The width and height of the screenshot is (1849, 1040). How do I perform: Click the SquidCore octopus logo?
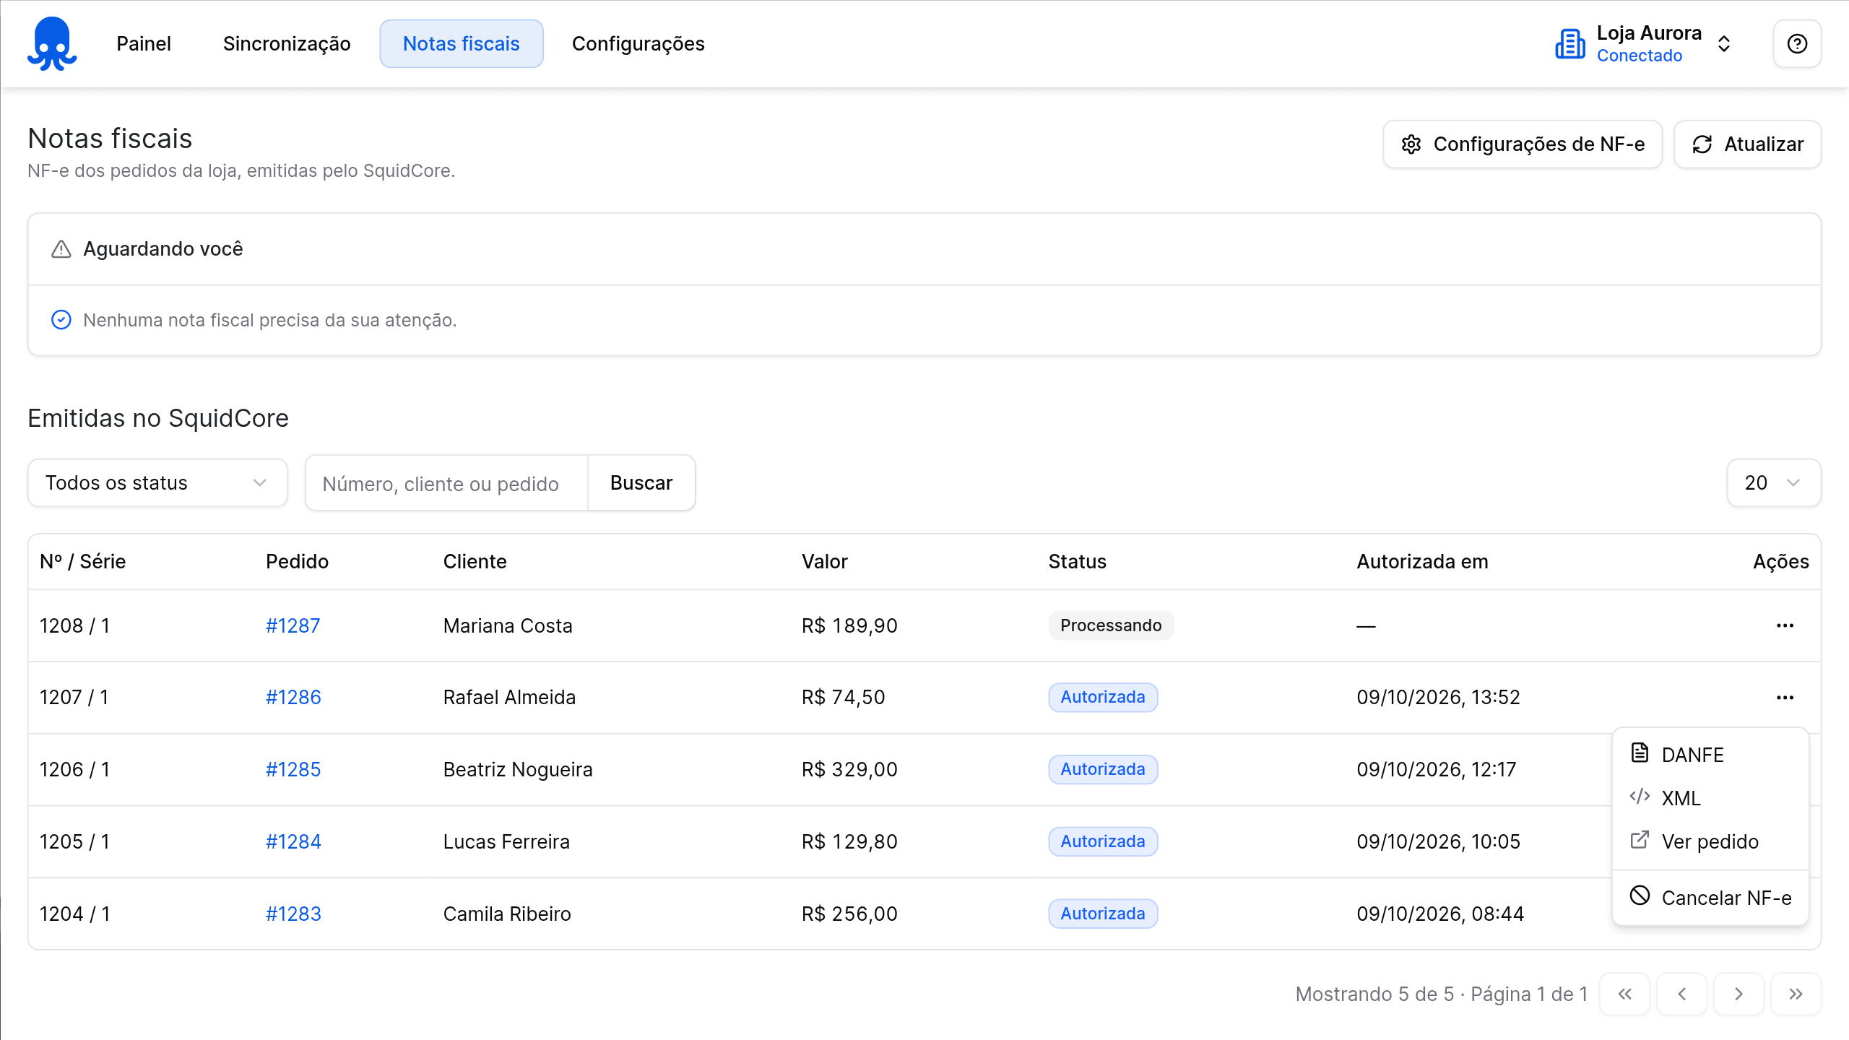pyautogui.click(x=52, y=43)
